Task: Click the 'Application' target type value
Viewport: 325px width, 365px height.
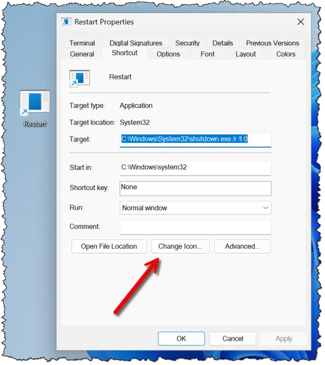Action: [x=136, y=106]
